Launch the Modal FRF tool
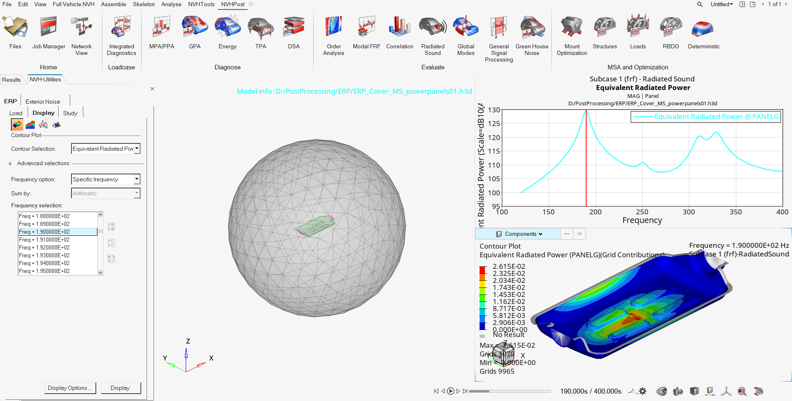This screenshot has width=792, height=401. (366, 33)
